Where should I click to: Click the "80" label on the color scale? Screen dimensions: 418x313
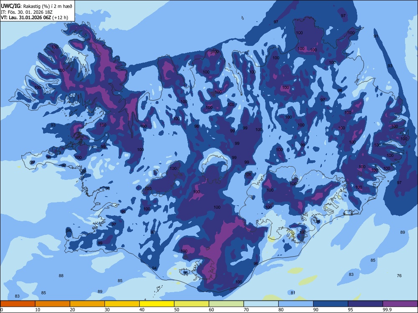281,310
